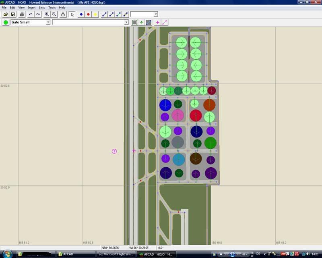Expand the empty wide combo box on second toolbar

coord(126,22)
